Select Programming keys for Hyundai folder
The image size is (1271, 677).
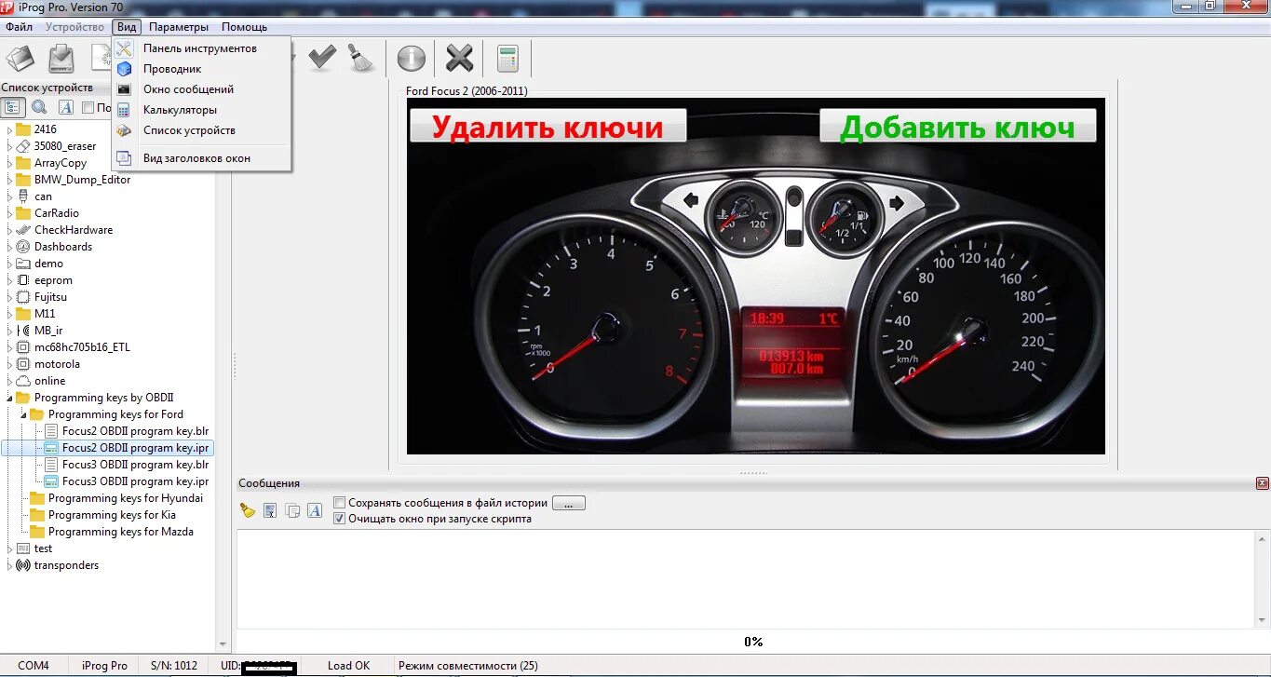pyautogui.click(x=125, y=498)
